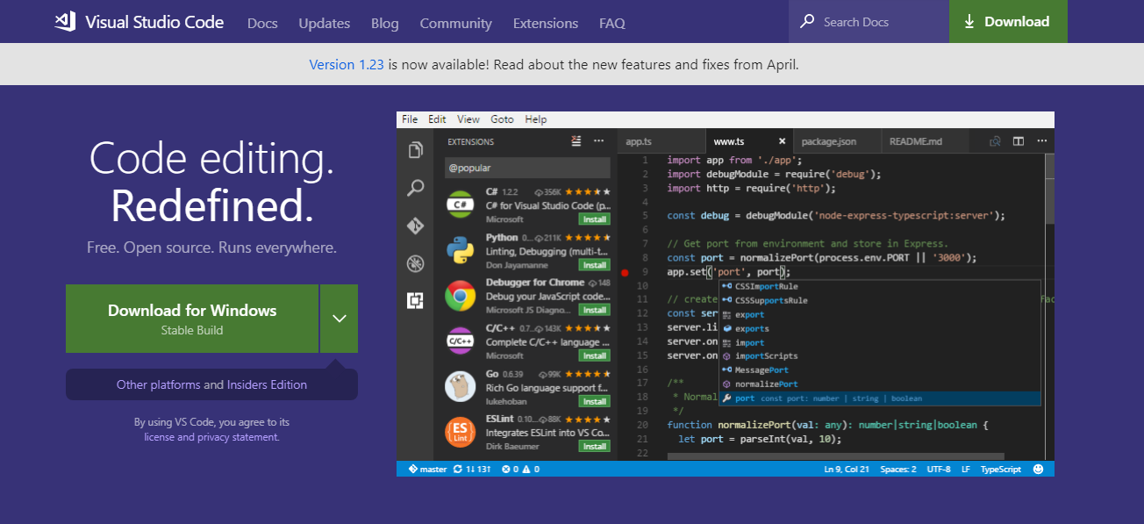Screen dimensions: 1144x524
Task: Go to the Docs navigation link
Action: (x=262, y=23)
